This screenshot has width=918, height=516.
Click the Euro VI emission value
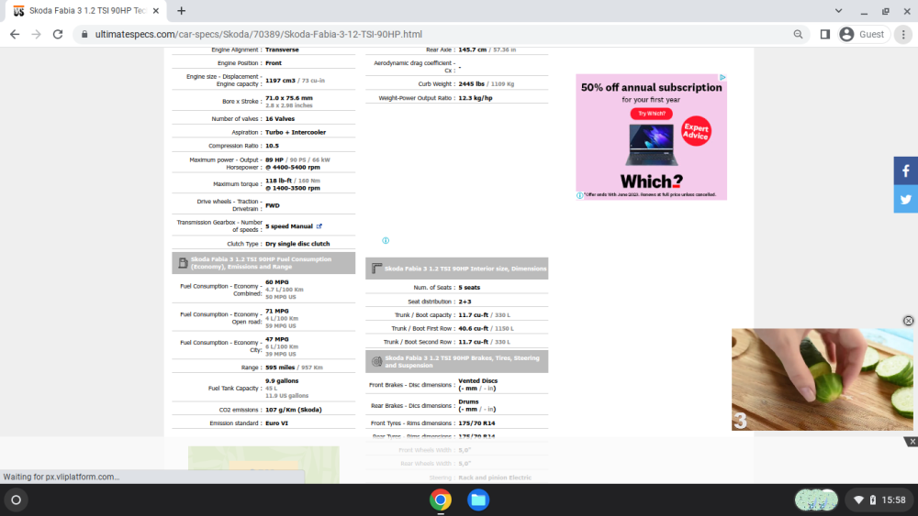276,423
